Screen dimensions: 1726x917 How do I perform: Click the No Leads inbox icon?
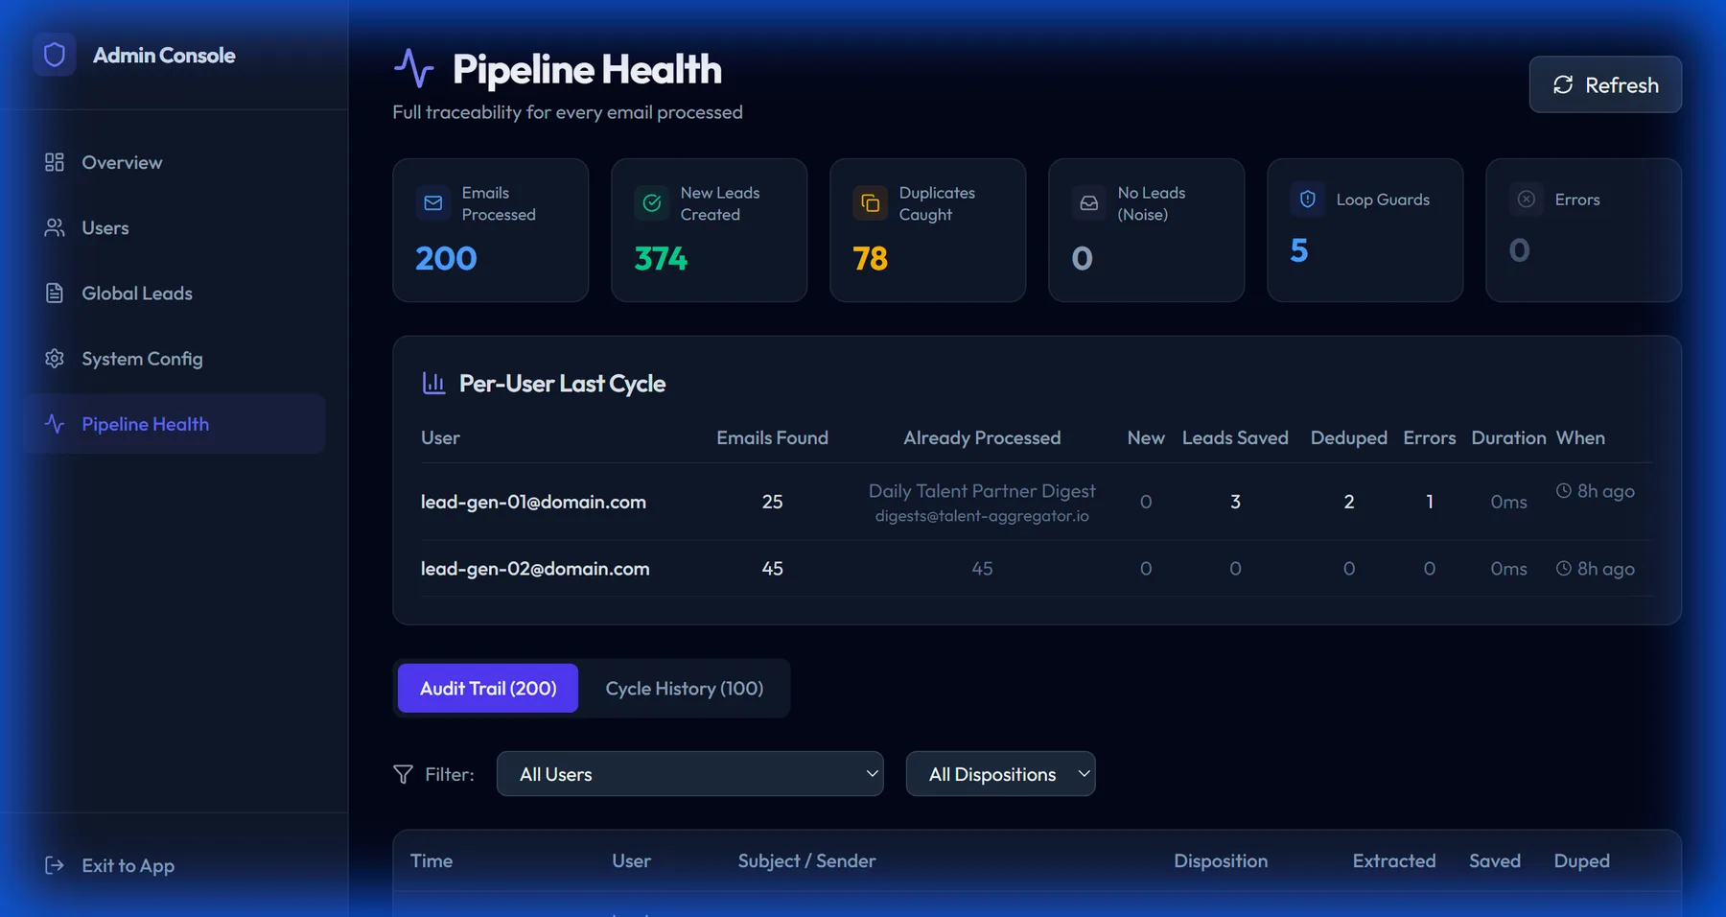point(1089,203)
